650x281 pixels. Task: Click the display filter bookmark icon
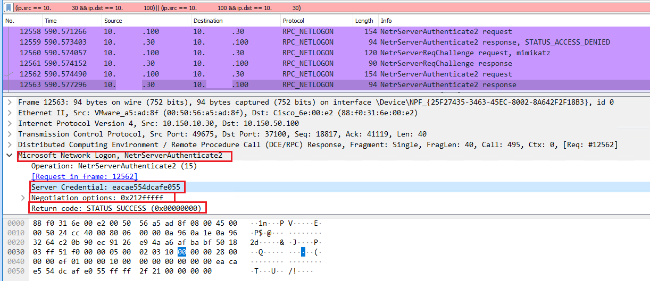coord(9,8)
